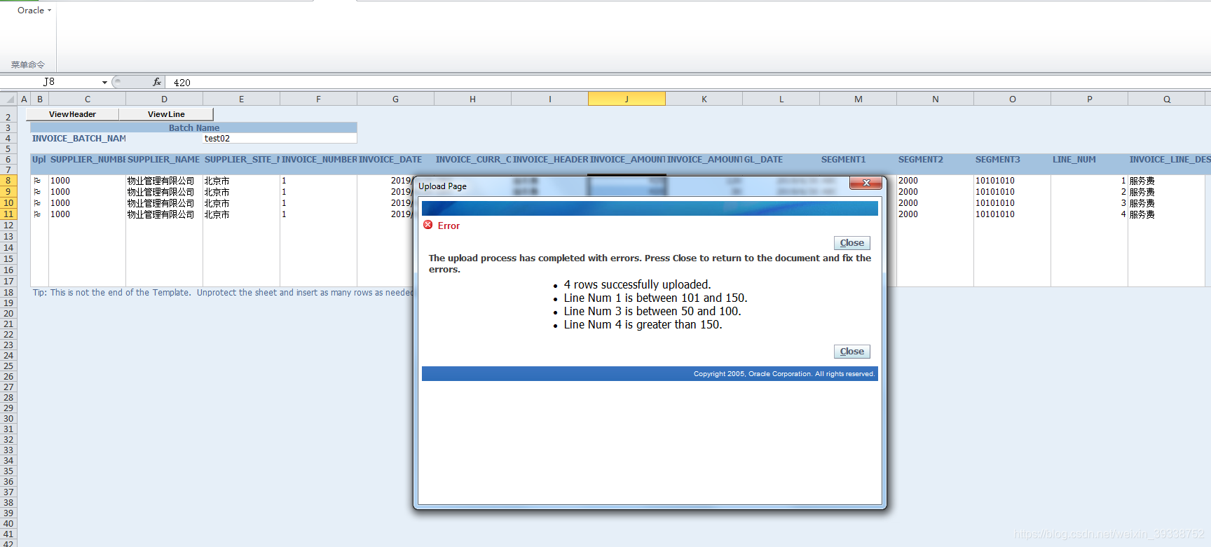Click the LINE_NUM column heading cell
The width and height of the screenshot is (1211, 547).
1089,160
